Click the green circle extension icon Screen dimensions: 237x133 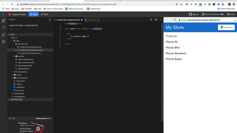click(187, 4)
